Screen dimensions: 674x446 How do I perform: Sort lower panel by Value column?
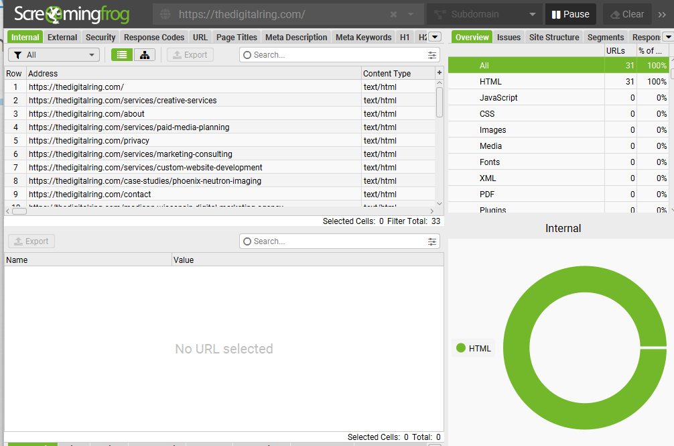pos(308,260)
